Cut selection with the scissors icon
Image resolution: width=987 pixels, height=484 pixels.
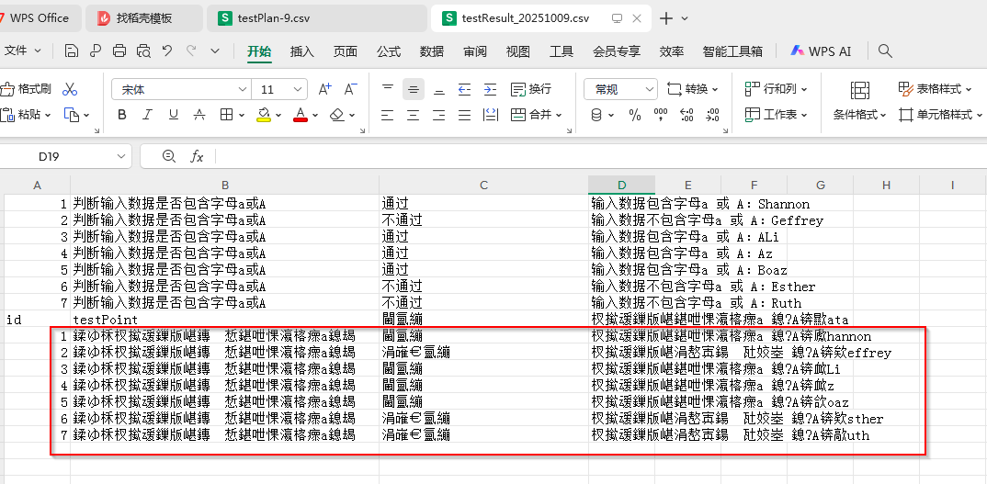point(70,89)
